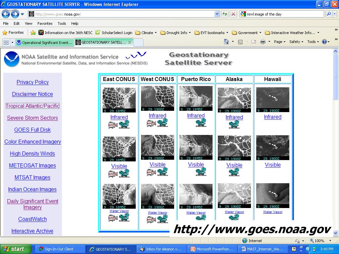339x254 pixels.
Task: Click the browser Back arrow button
Action: [6, 14]
